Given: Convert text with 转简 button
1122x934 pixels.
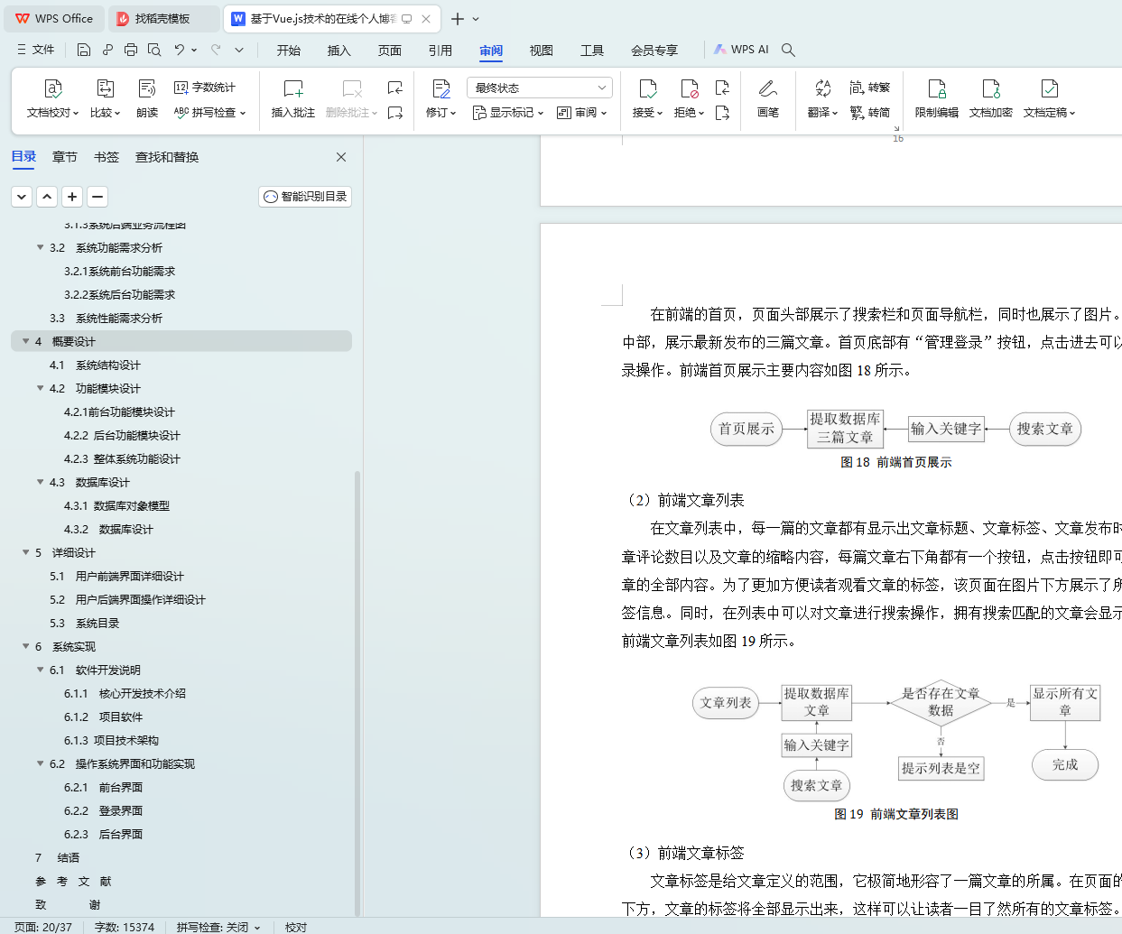Looking at the screenshot, I should pyautogui.click(x=870, y=113).
